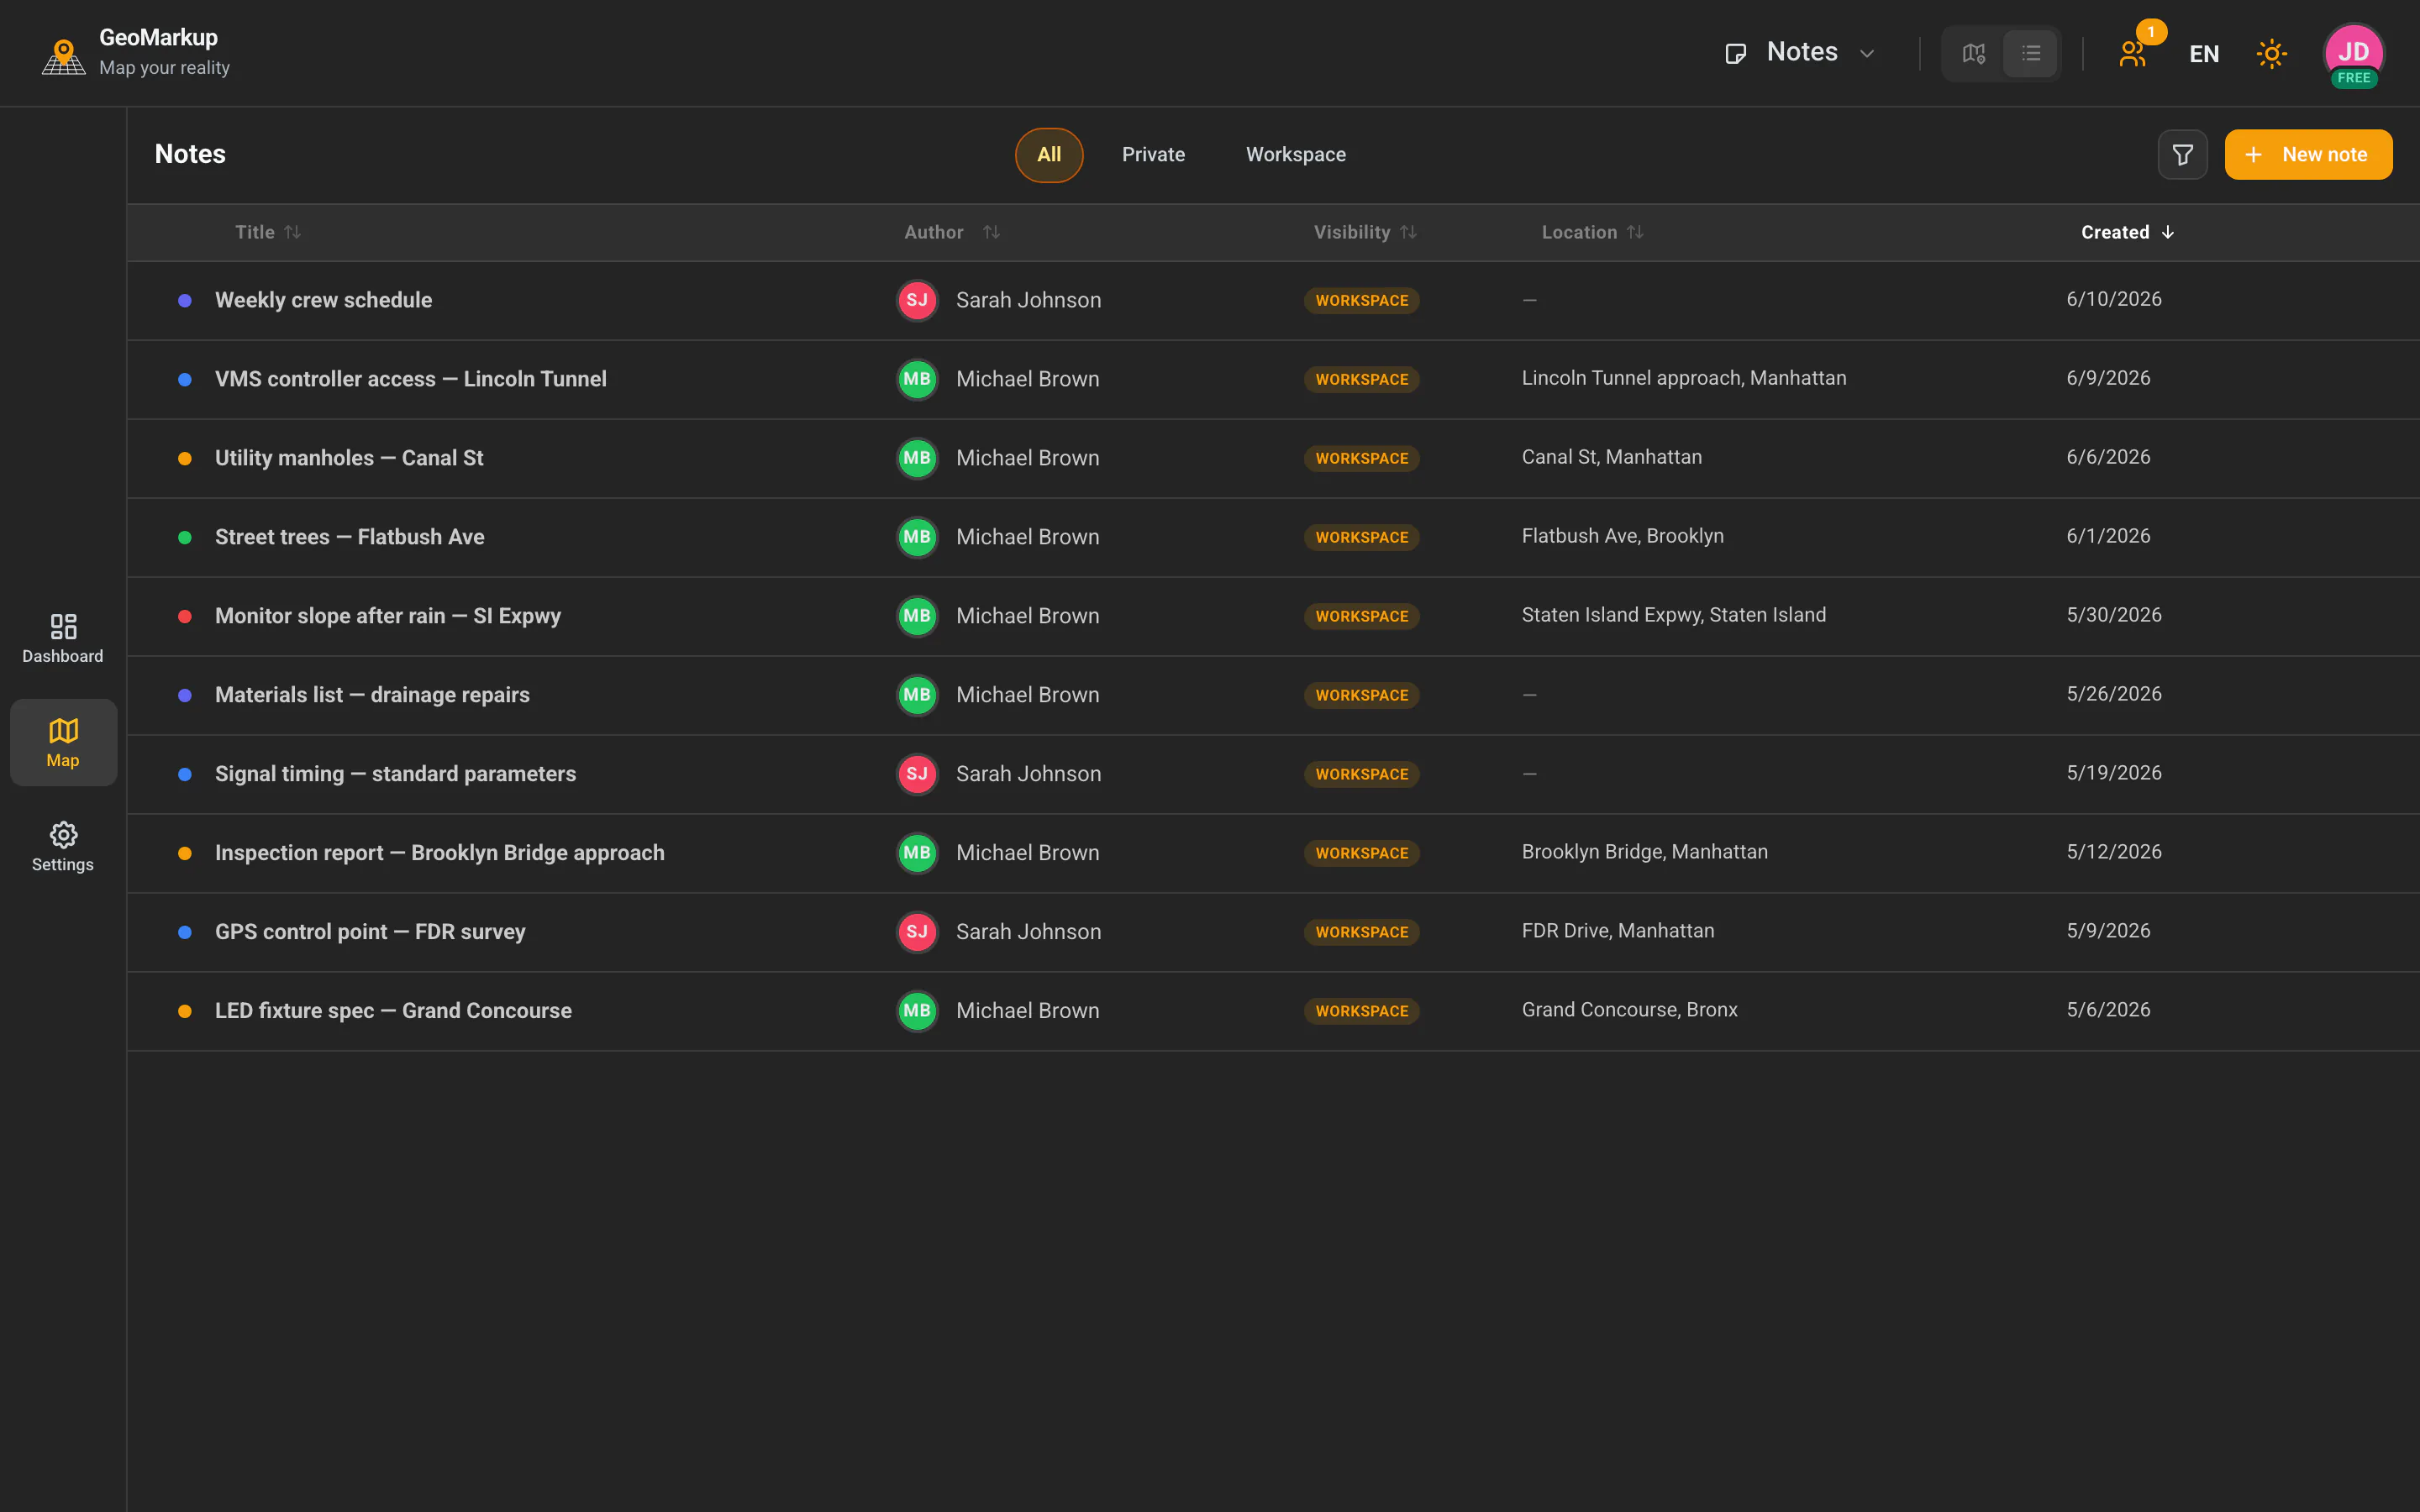Viewport: 2420px width, 1512px height.
Task: Open the filter funnel button
Action: pos(2182,155)
